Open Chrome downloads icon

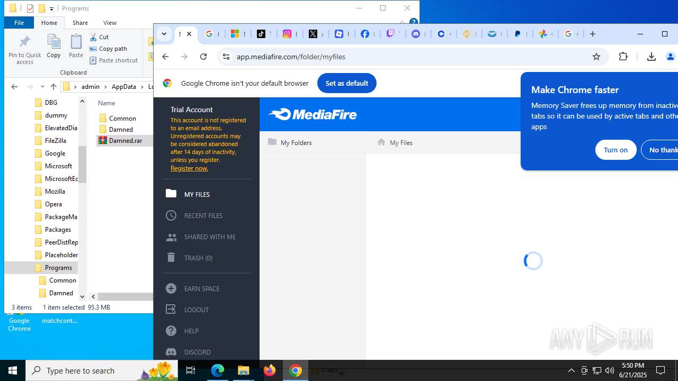[652, 57]
